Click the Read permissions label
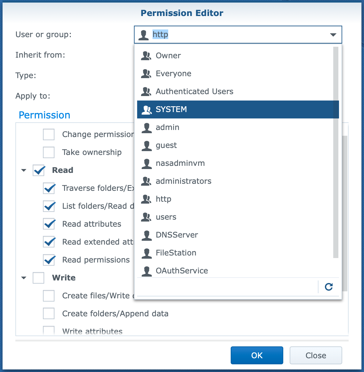 pyautogui.click(x=96, y=260)
